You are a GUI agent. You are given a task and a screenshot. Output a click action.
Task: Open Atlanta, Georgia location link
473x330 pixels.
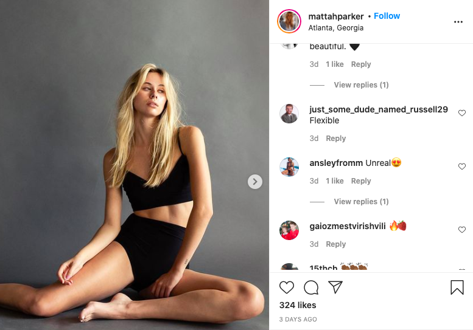click(336, 28)
